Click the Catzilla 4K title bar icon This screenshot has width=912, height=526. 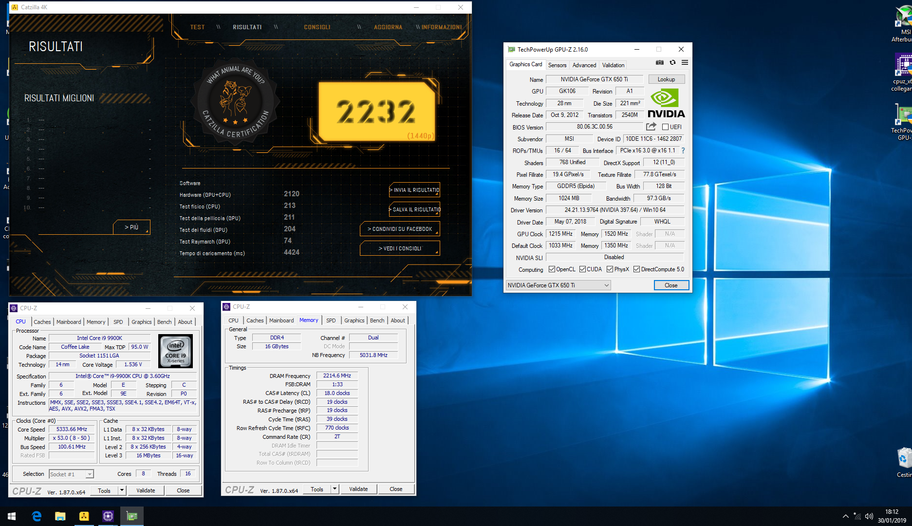15,7
